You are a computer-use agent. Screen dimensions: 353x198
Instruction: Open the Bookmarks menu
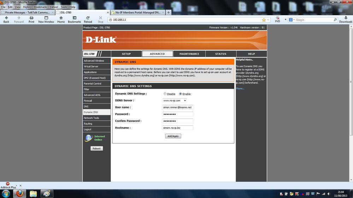(x=41, y=7)
